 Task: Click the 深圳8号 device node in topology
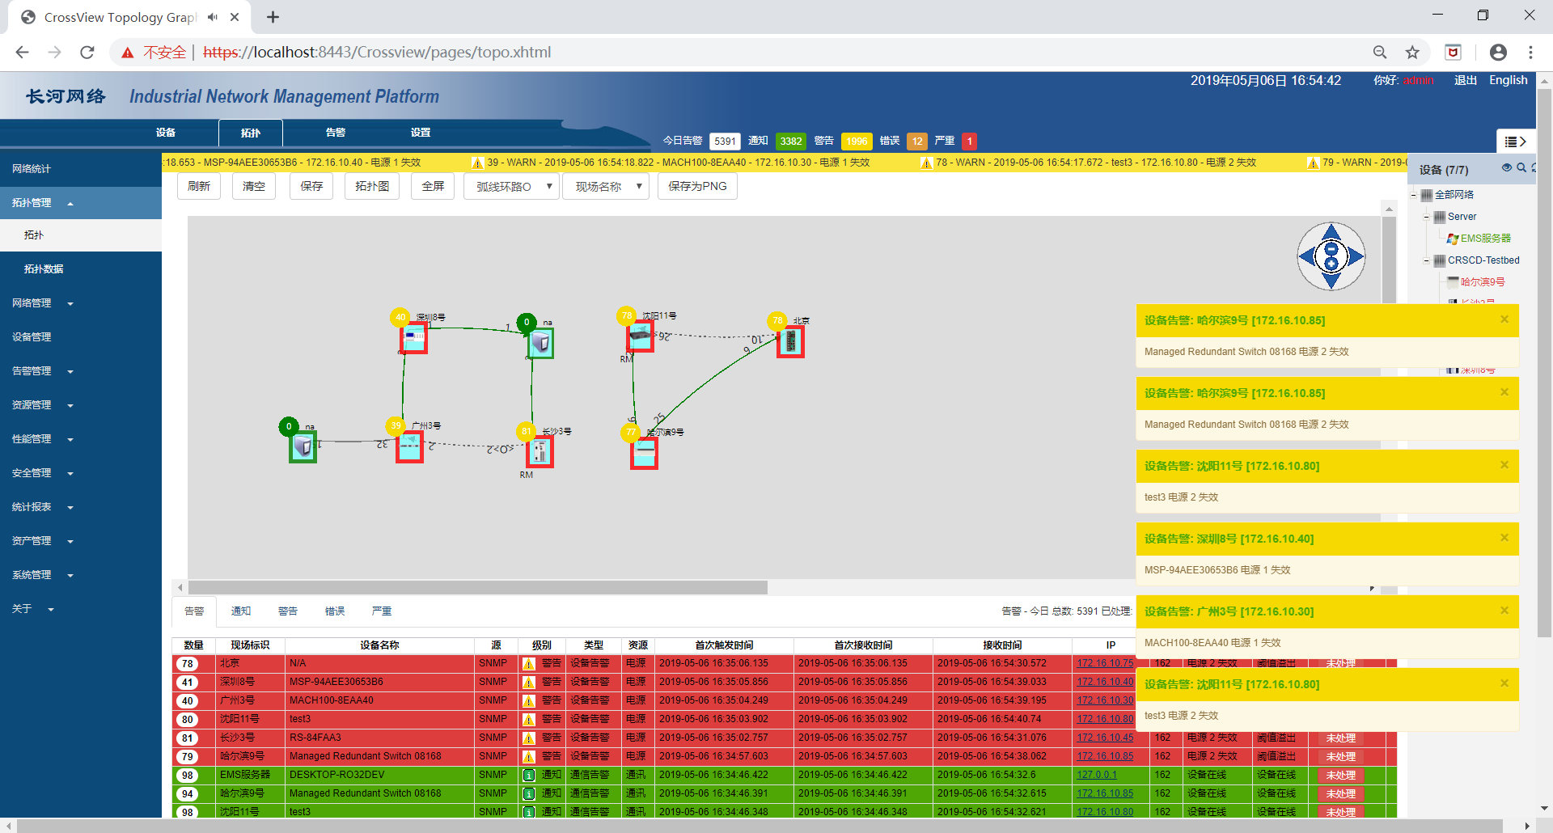pos(414,339)
